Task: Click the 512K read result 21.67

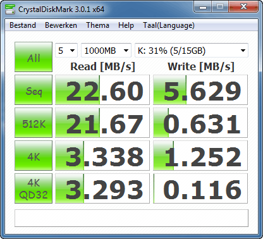Action: 102,123
